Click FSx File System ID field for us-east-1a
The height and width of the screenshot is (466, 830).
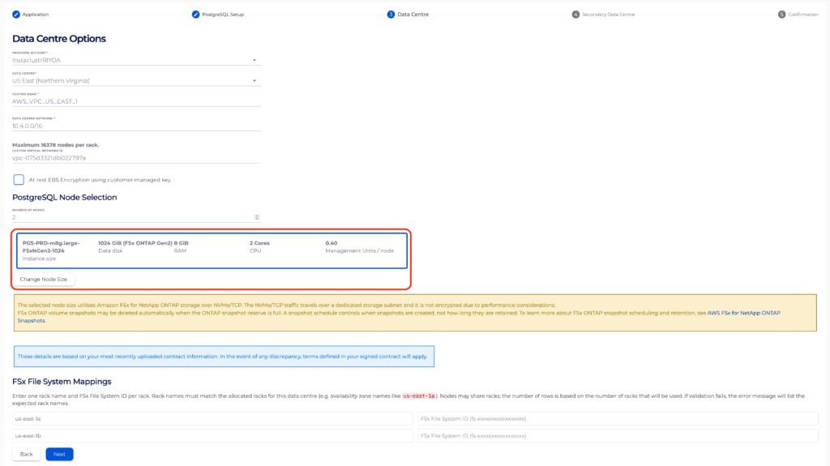[618, 418]
